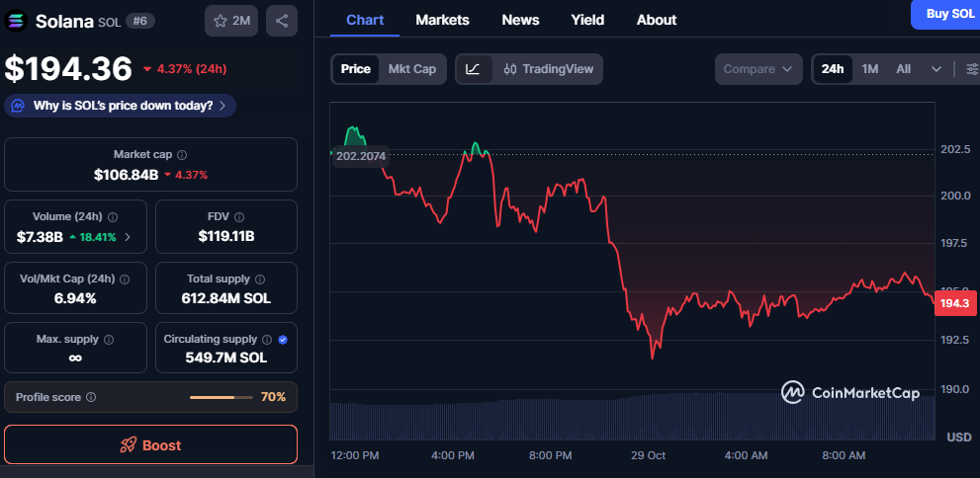Screen dimensions: 980x478
Task: Click the Circulating supply verified badge
Action: point(283,340)
